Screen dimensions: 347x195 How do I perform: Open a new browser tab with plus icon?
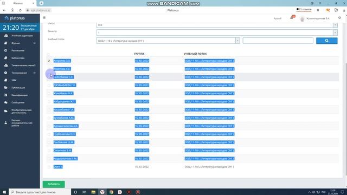pyautogui.click(x=41, y=3)
